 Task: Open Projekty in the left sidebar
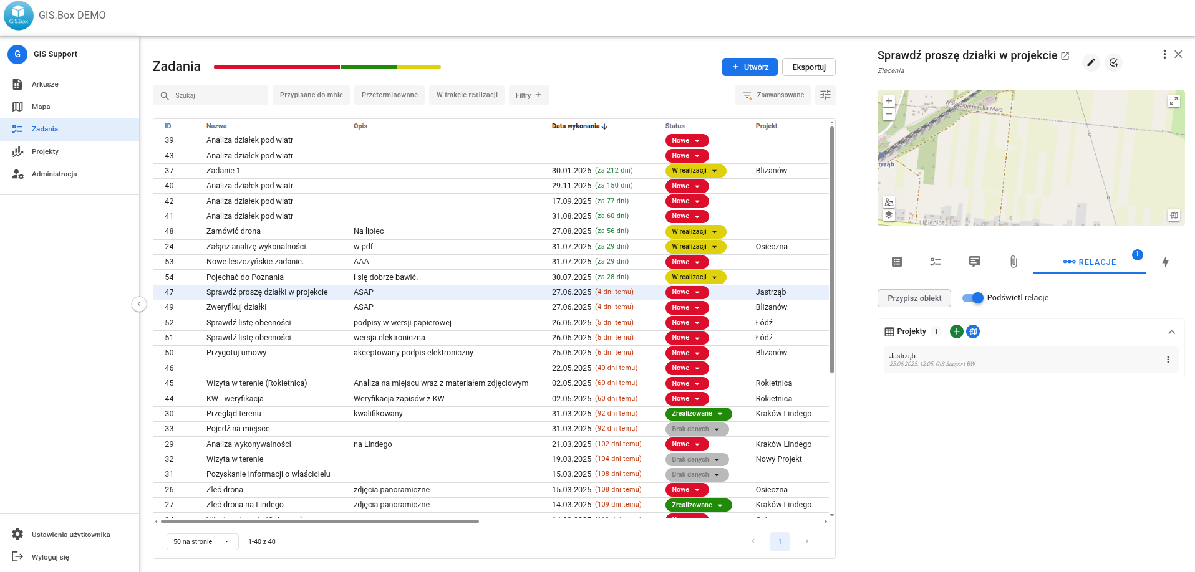[45, 151]
